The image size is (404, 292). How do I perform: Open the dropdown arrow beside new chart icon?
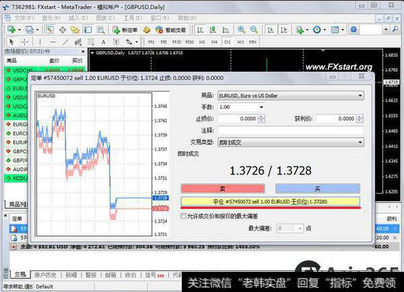coord(20,30)
